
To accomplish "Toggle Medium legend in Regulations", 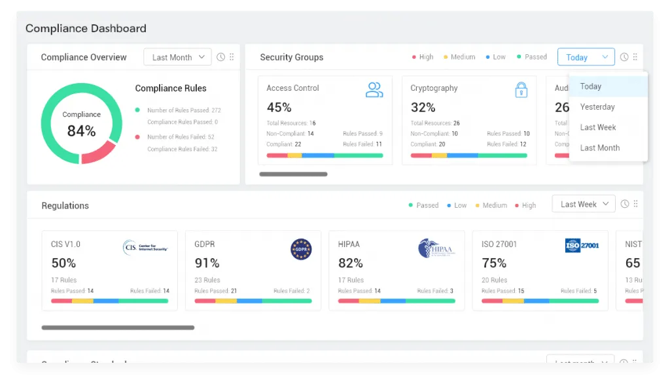I will (x=491, y=205).
